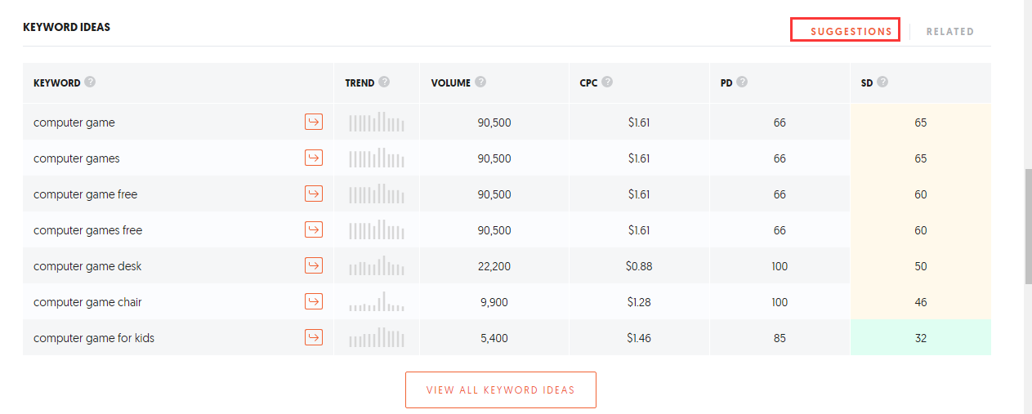1032x414 pixels.
Task: Open arrow icon for computer game keyword
Action: (314, 122)
